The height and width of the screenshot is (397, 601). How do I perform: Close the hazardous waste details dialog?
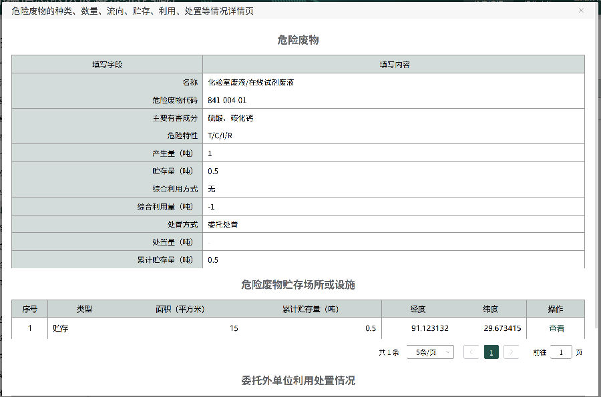point(581,11)
